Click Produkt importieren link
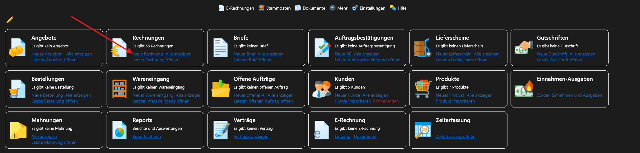This screenshot has height=153, width=640. tap(455, 101)
